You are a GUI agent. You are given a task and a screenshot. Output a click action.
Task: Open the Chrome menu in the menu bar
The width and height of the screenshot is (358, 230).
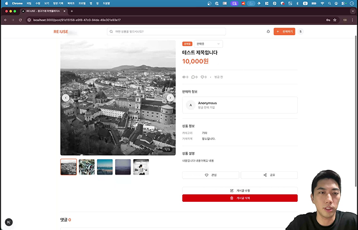(17, 3)
